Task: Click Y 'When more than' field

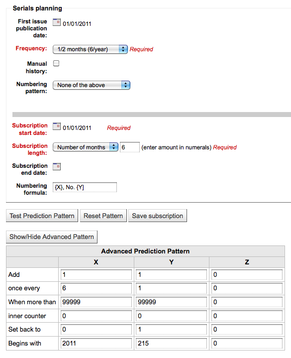Action: coord(172,302)
